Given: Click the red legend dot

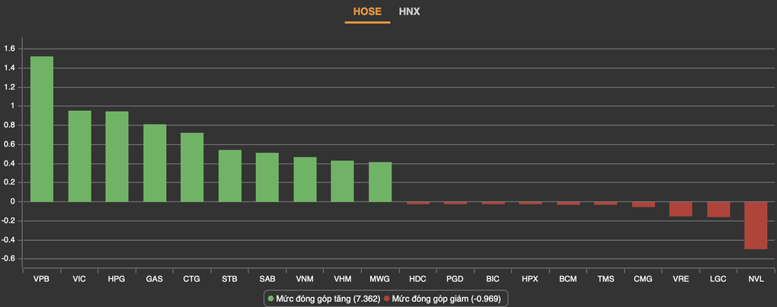Looking at the screenshot, I should 386,299.
